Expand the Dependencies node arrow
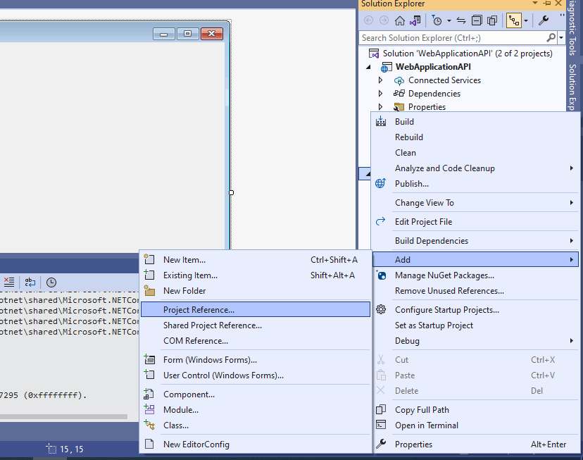The height and width of the screenshot is (460, 583). (x=381, y=94)
